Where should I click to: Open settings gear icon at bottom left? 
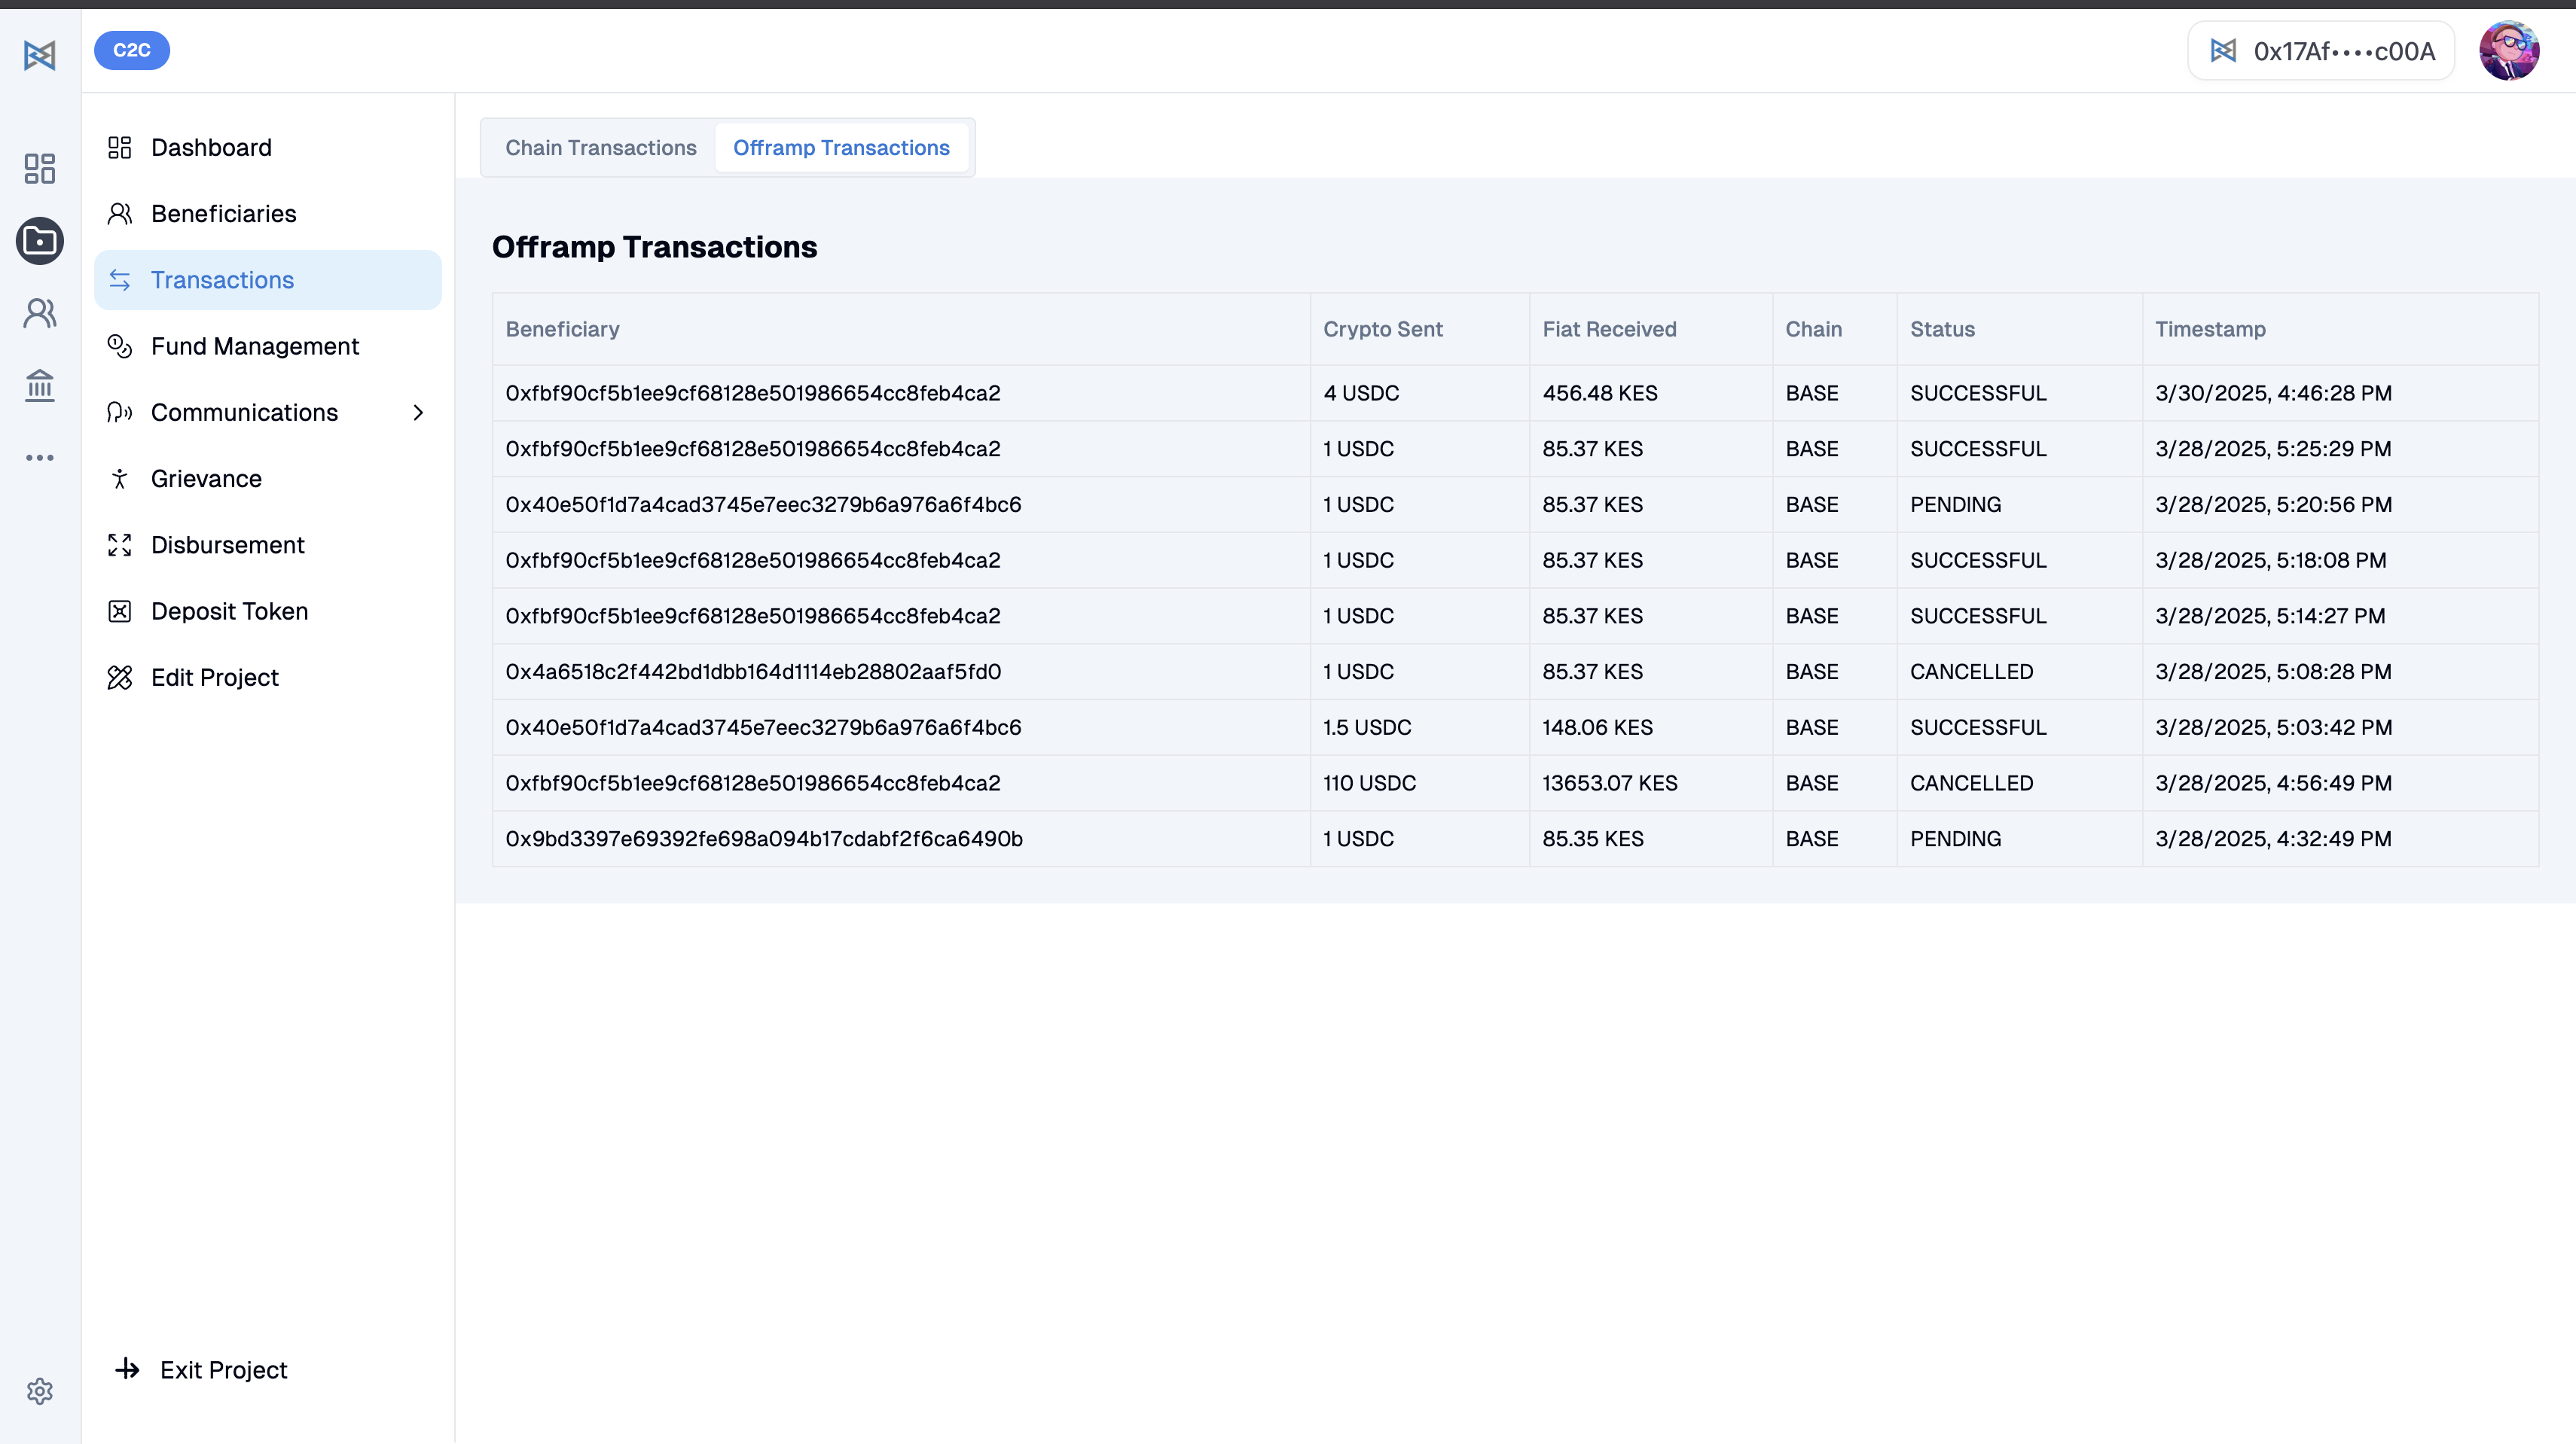[x=40, y=1390]
